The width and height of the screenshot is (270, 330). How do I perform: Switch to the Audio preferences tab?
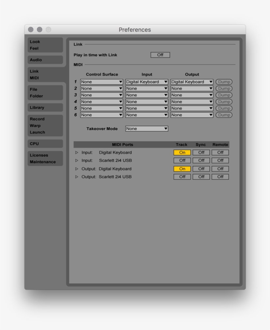click(x=45, y=60)
